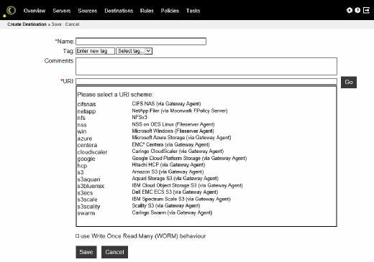Select the nss URI scheme

click(x=82, y=125)
